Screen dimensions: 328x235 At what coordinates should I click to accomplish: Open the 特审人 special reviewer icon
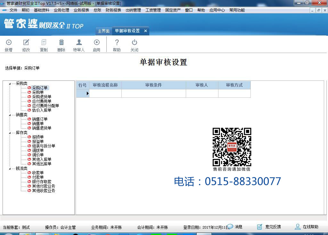click(79, 42)
